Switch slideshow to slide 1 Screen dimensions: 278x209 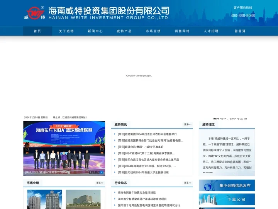click(90, 172)
